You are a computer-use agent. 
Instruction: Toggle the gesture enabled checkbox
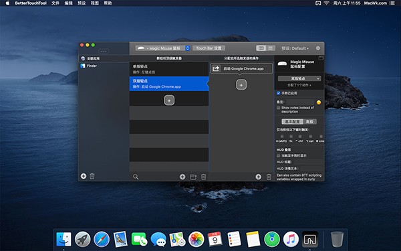[279, 93]
